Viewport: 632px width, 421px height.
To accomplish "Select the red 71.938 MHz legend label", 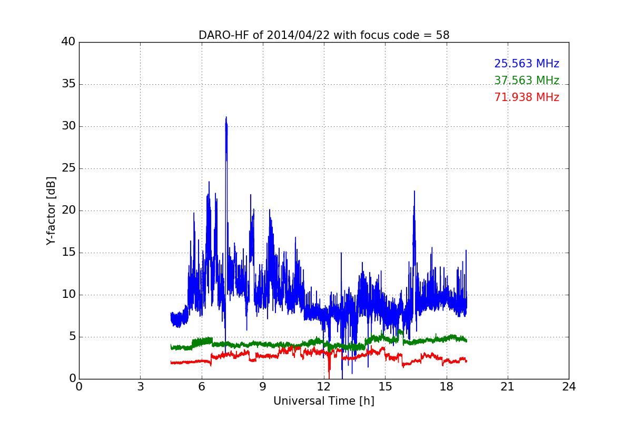I will (527, 97).
